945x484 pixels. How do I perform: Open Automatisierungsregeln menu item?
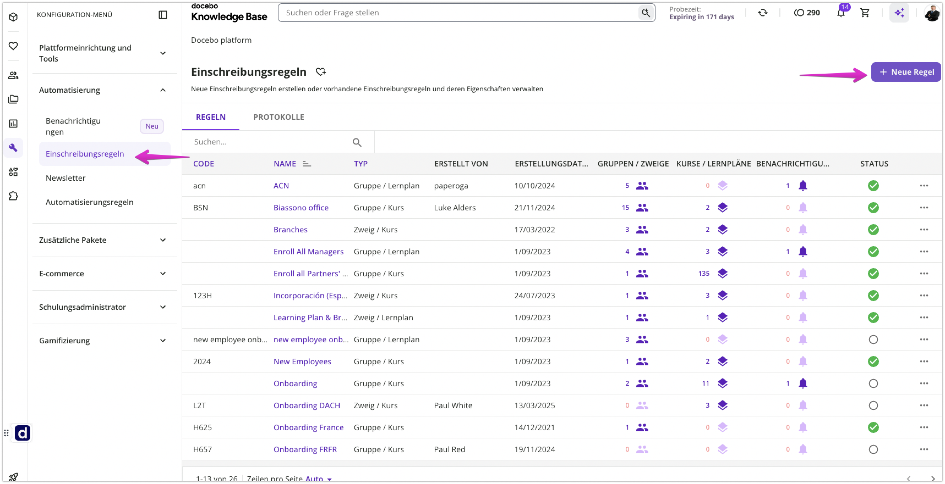pos(89,202)
